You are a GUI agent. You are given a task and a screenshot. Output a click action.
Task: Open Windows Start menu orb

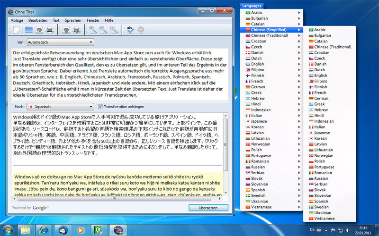8,230
